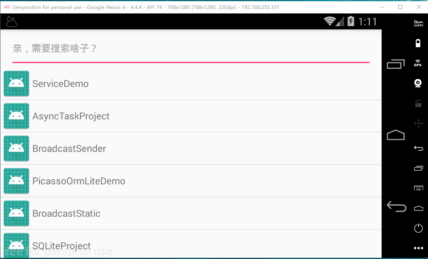Click the cellular signal strength indicator

tap(340, 21)
